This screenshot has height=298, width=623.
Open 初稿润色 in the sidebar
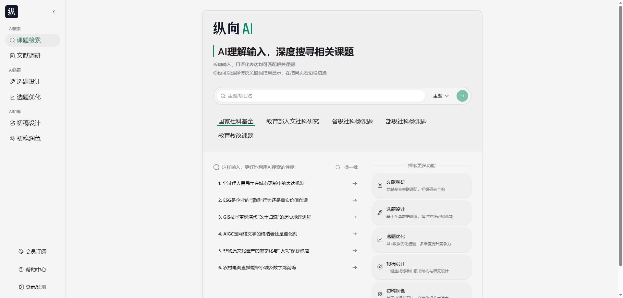click(33, 139)
